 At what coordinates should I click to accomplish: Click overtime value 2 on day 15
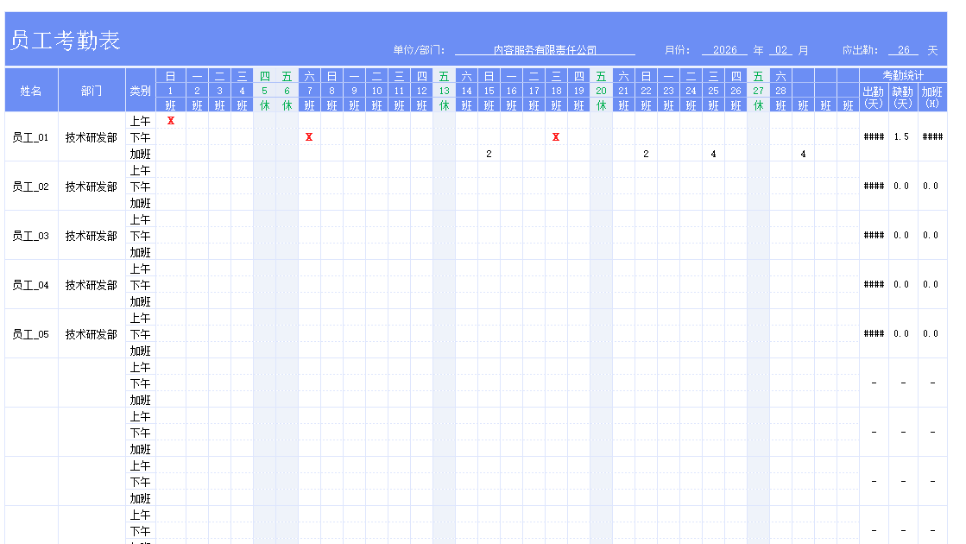click(x=489, y=154)
